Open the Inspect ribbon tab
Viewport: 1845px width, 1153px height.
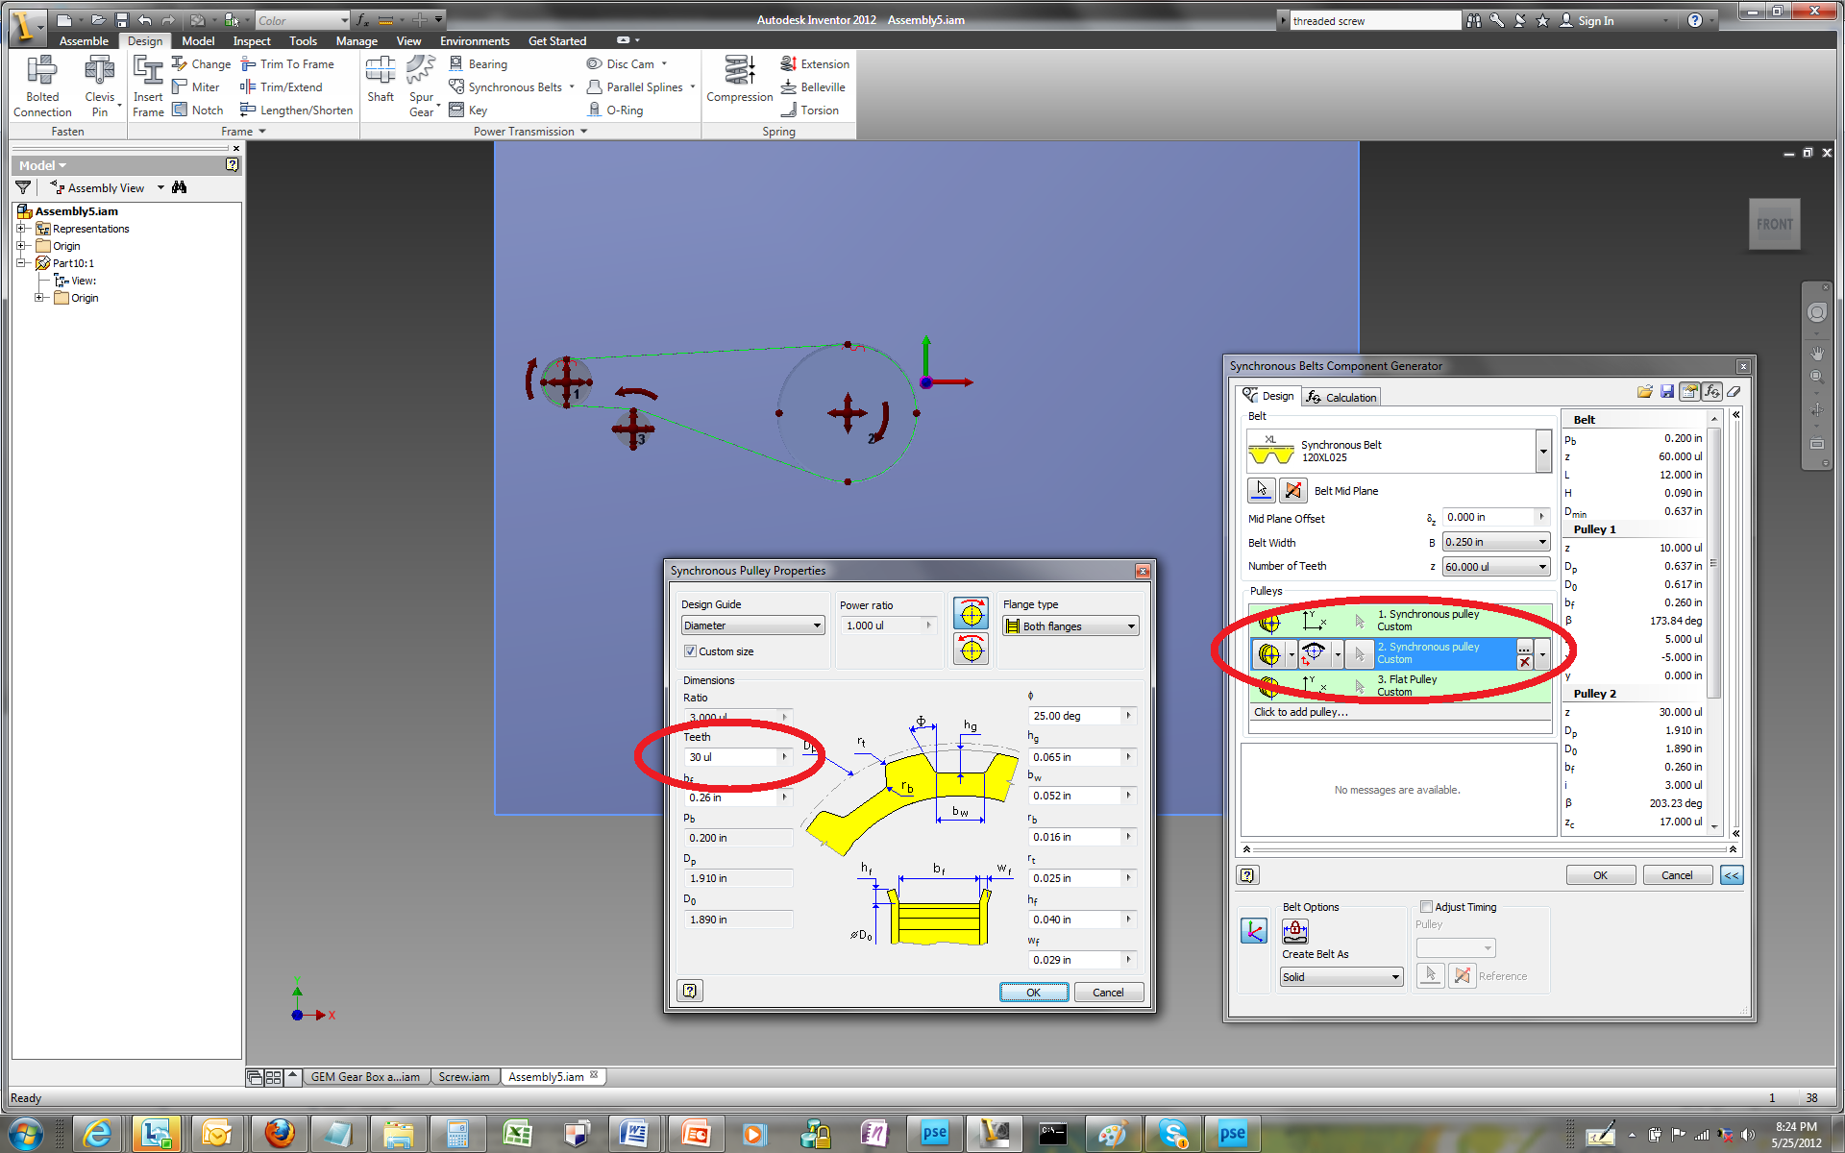click(252, 41)
